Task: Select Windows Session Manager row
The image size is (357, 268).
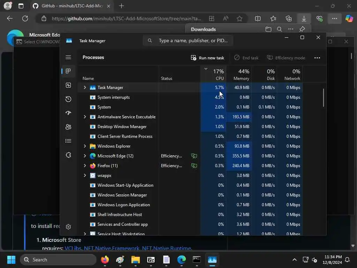Action: pos(190,195)
